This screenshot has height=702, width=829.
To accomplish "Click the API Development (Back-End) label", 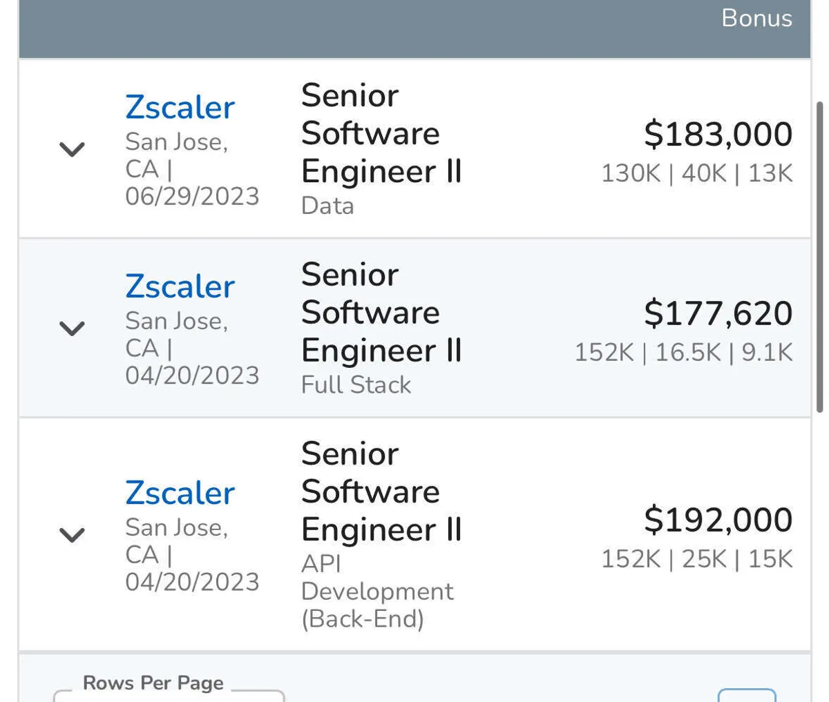I will [377, 592].
